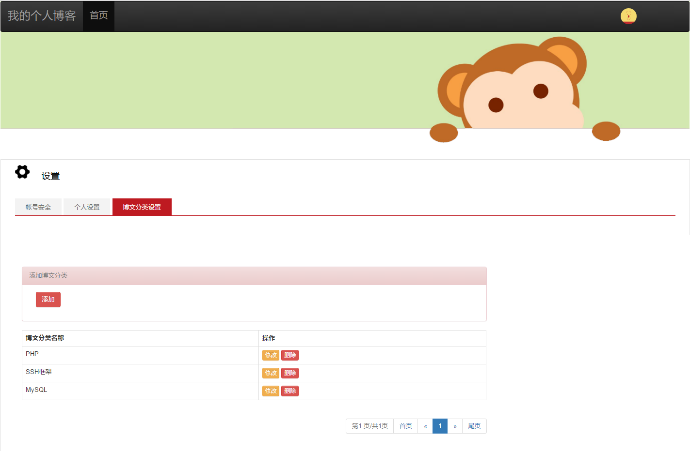
Task: Select page 1 in pagination
Action: click(440, 426)
